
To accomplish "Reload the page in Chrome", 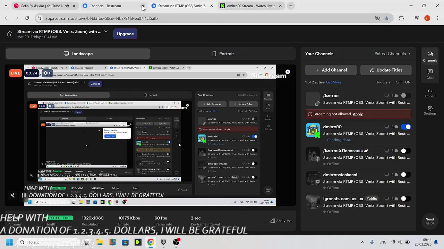I will pyautogui.click(x=27, y=18).
